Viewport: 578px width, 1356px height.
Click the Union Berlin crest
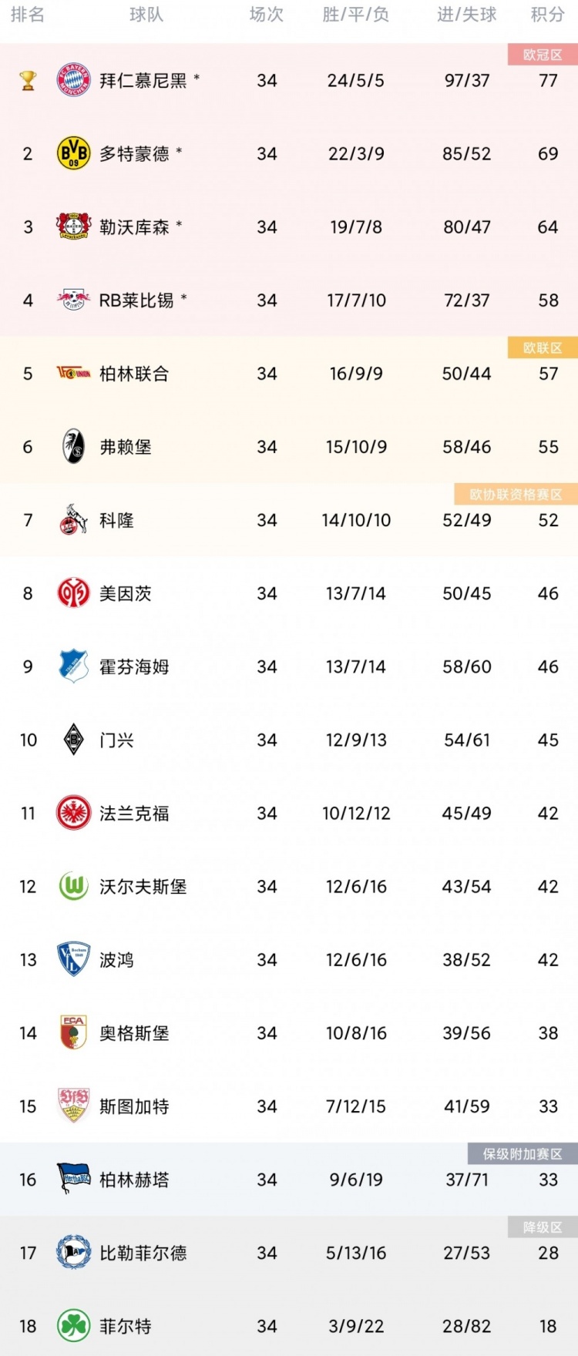click(74, 374)
